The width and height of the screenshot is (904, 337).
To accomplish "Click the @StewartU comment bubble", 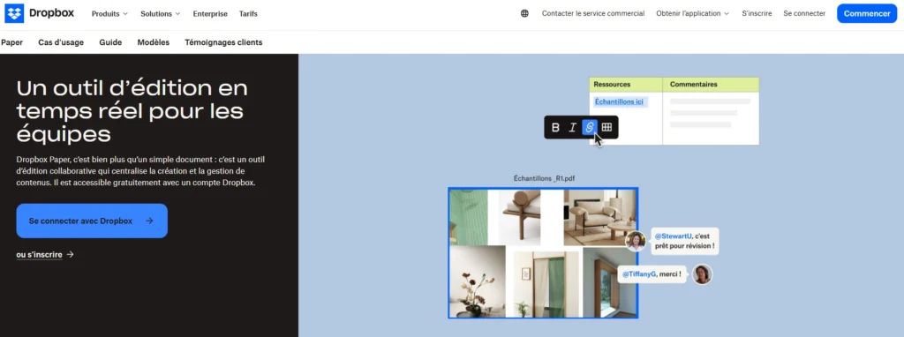I will 685,242.
